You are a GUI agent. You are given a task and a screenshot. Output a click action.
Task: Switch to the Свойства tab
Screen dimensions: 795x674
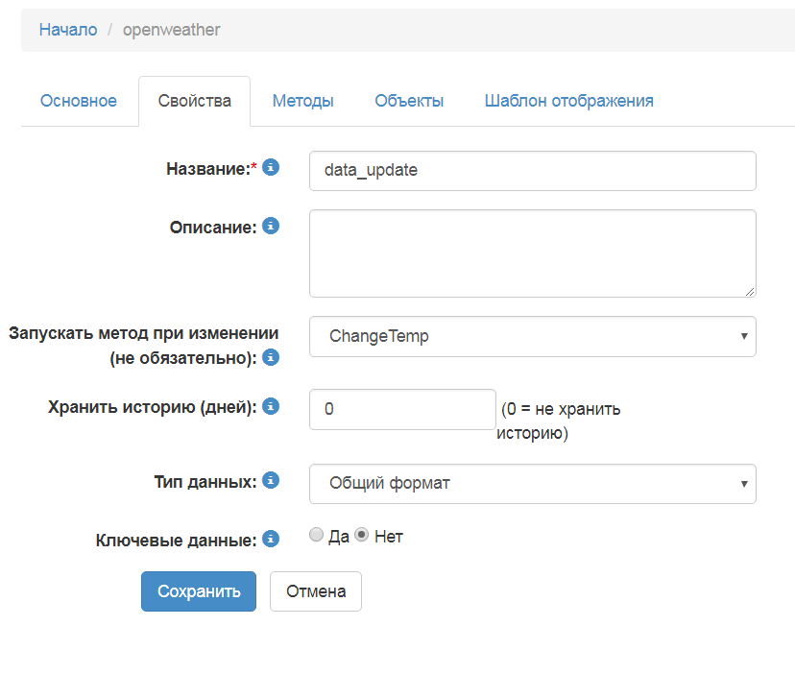click(194, 100)
